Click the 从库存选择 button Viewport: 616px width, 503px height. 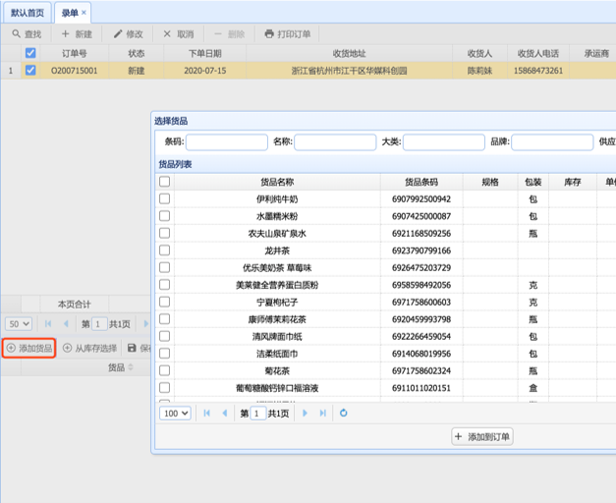(90, 348)
